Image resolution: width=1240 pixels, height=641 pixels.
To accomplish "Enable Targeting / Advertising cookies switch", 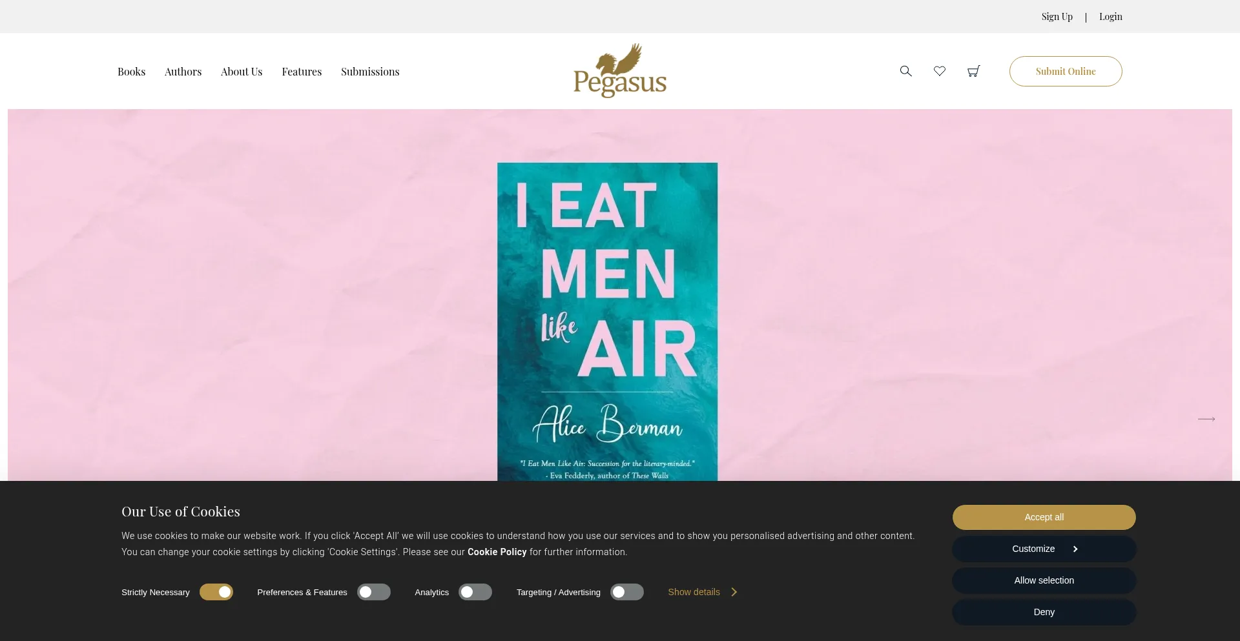I will pyautogui.click(x=627, y=592).
